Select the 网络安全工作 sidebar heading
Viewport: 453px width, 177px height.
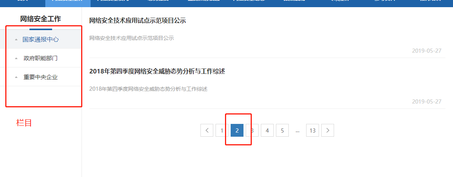tap(40, 19)
